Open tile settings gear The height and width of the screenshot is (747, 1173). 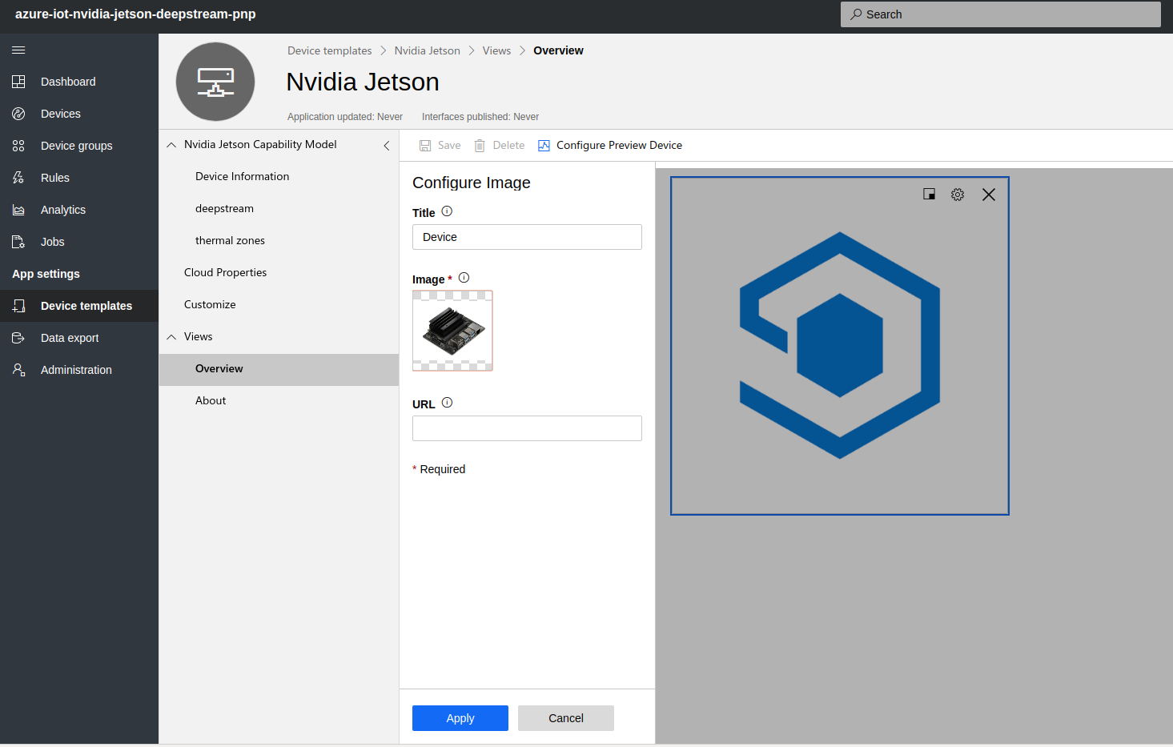(958, 195)
